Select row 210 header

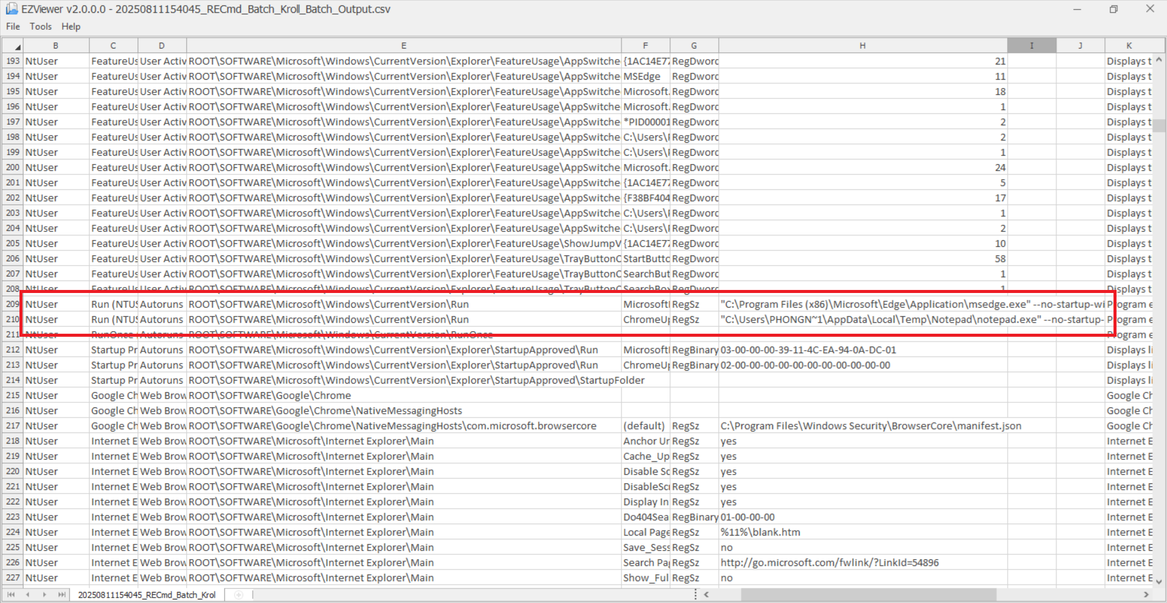(13, 320)
